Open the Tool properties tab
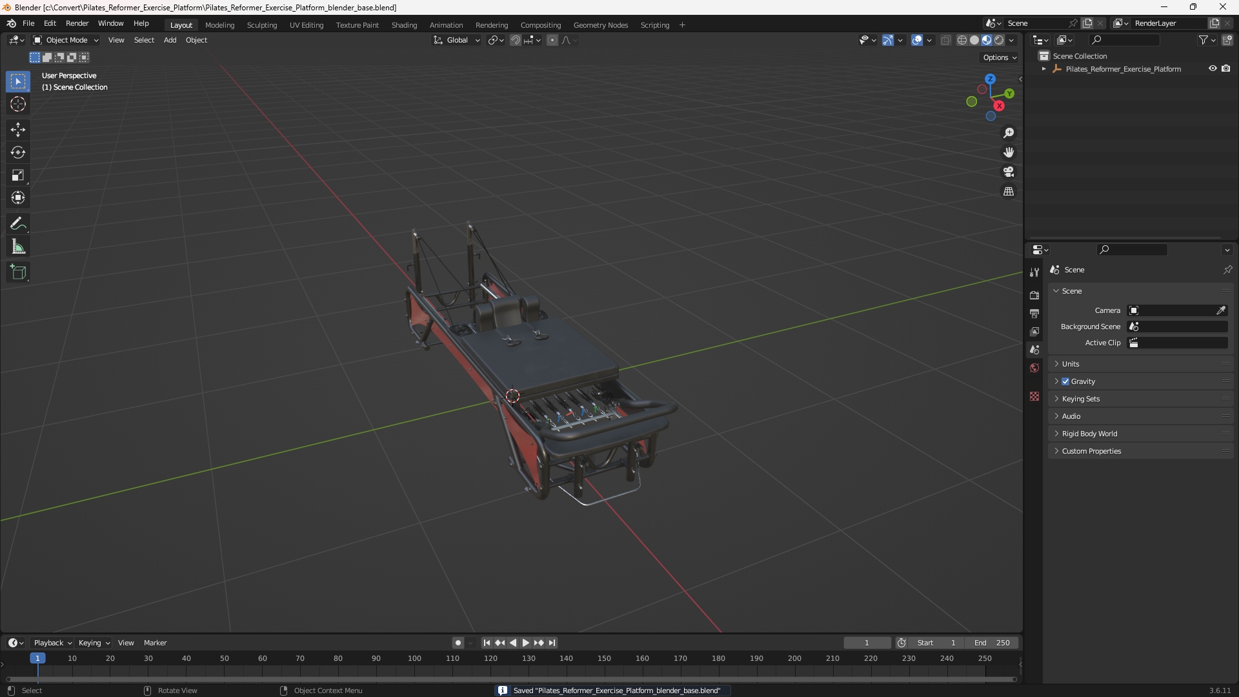Viewport: 1239px width, 697px height. coord(1034,272)
